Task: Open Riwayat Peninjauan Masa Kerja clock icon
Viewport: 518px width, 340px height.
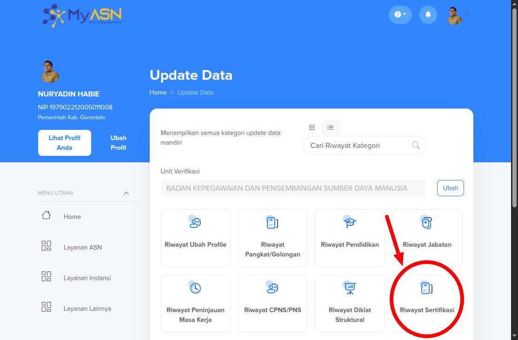Action: 195,288
